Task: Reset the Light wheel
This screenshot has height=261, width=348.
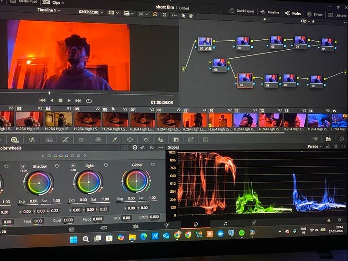Action: 106,165
